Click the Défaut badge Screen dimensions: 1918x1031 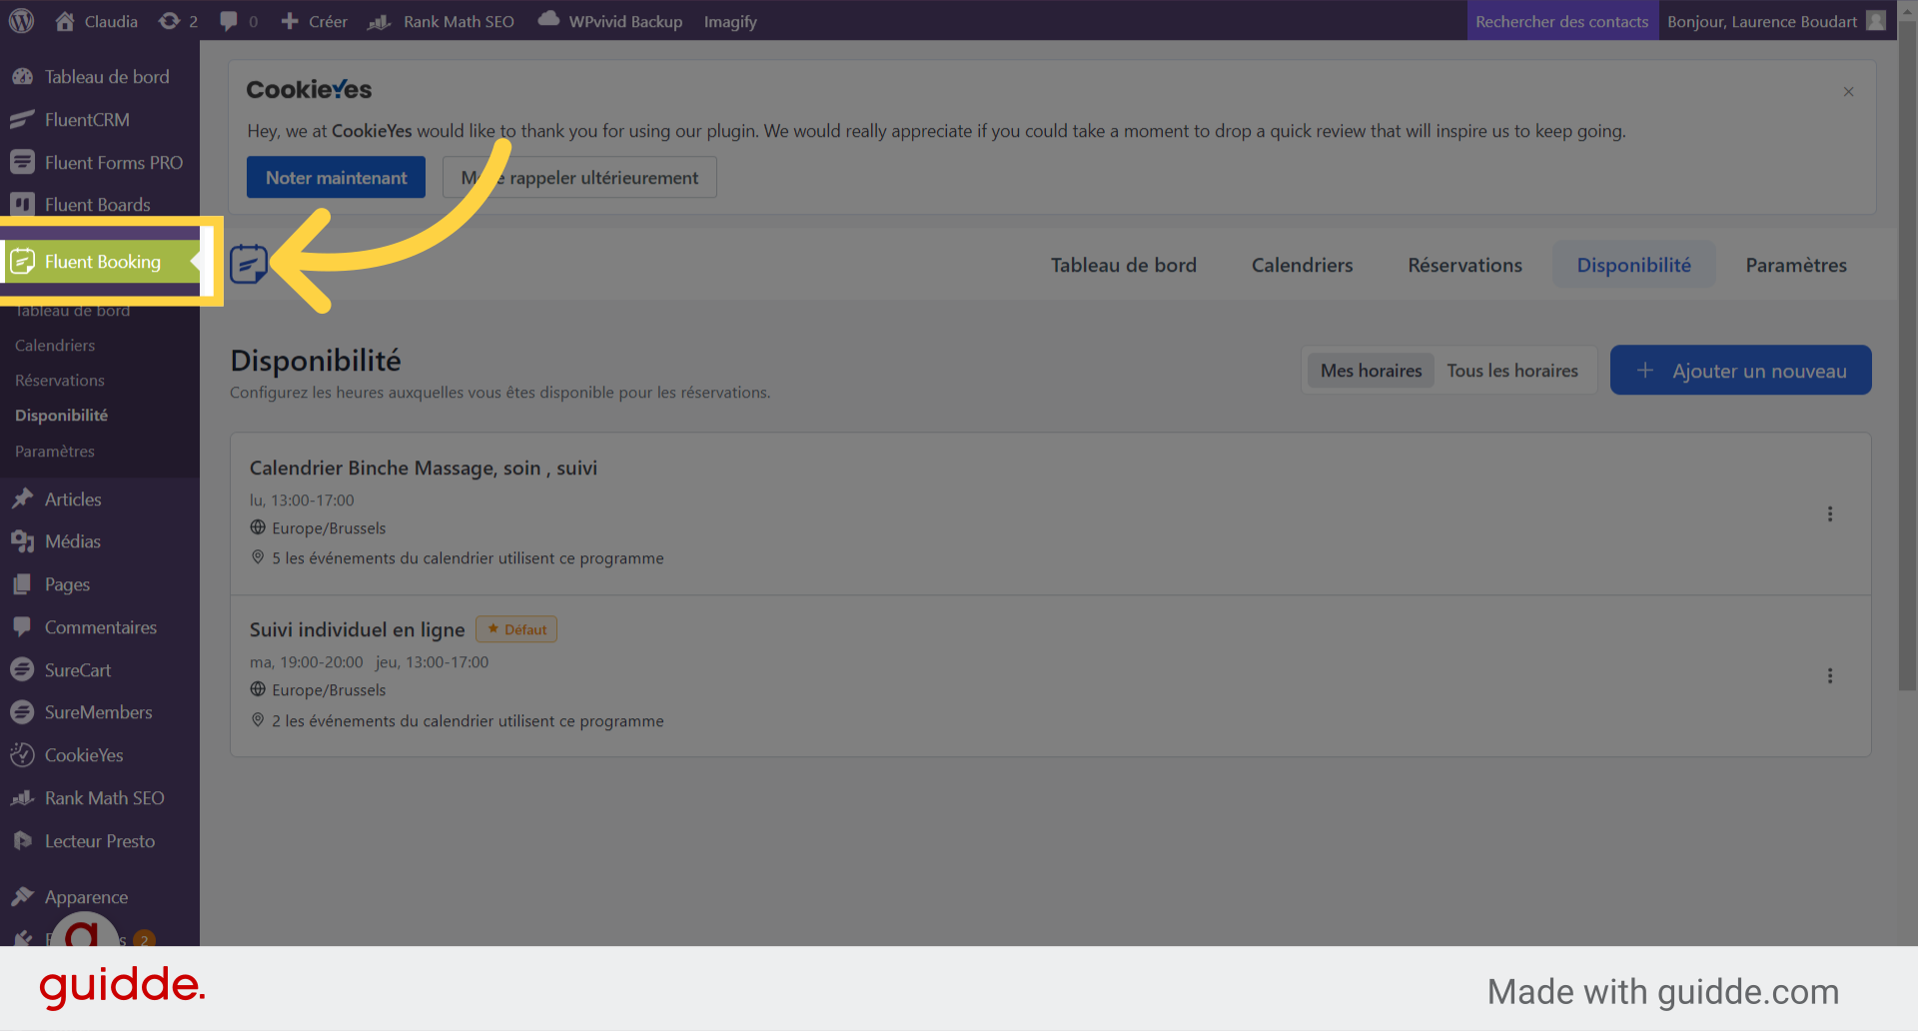coord(516,629)
